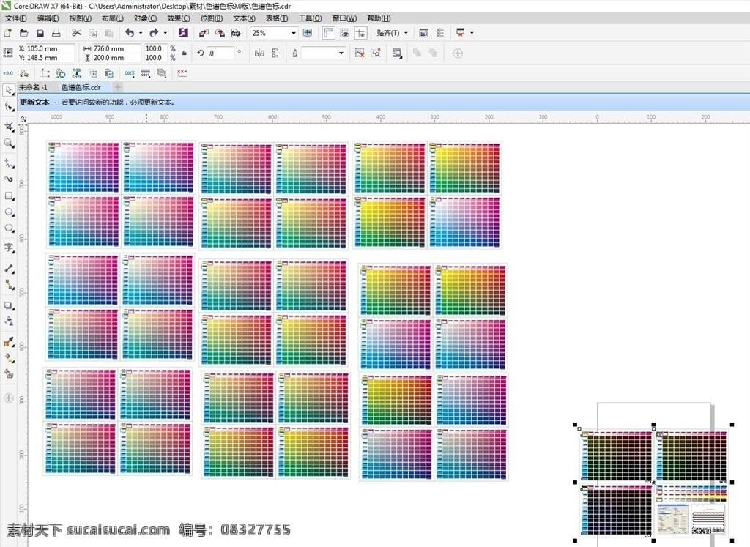Select the Connector tool

(9, 285)
